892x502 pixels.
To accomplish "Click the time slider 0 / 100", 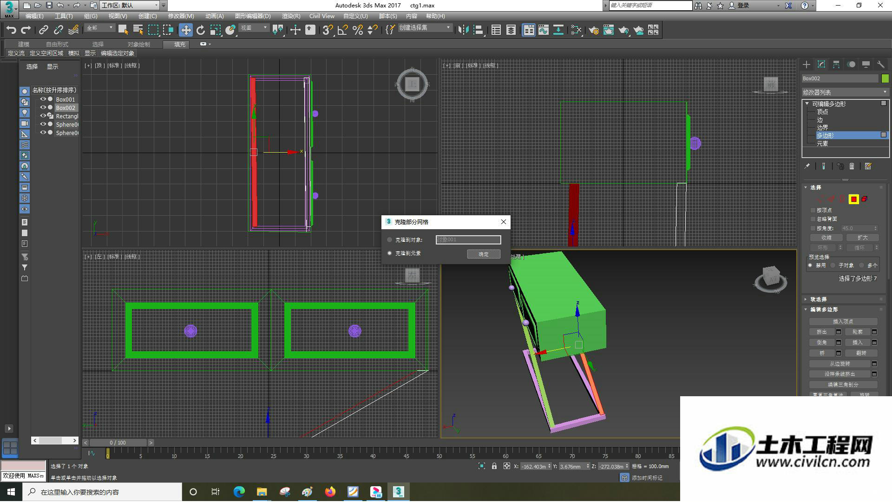I will [x=118, y=443].
